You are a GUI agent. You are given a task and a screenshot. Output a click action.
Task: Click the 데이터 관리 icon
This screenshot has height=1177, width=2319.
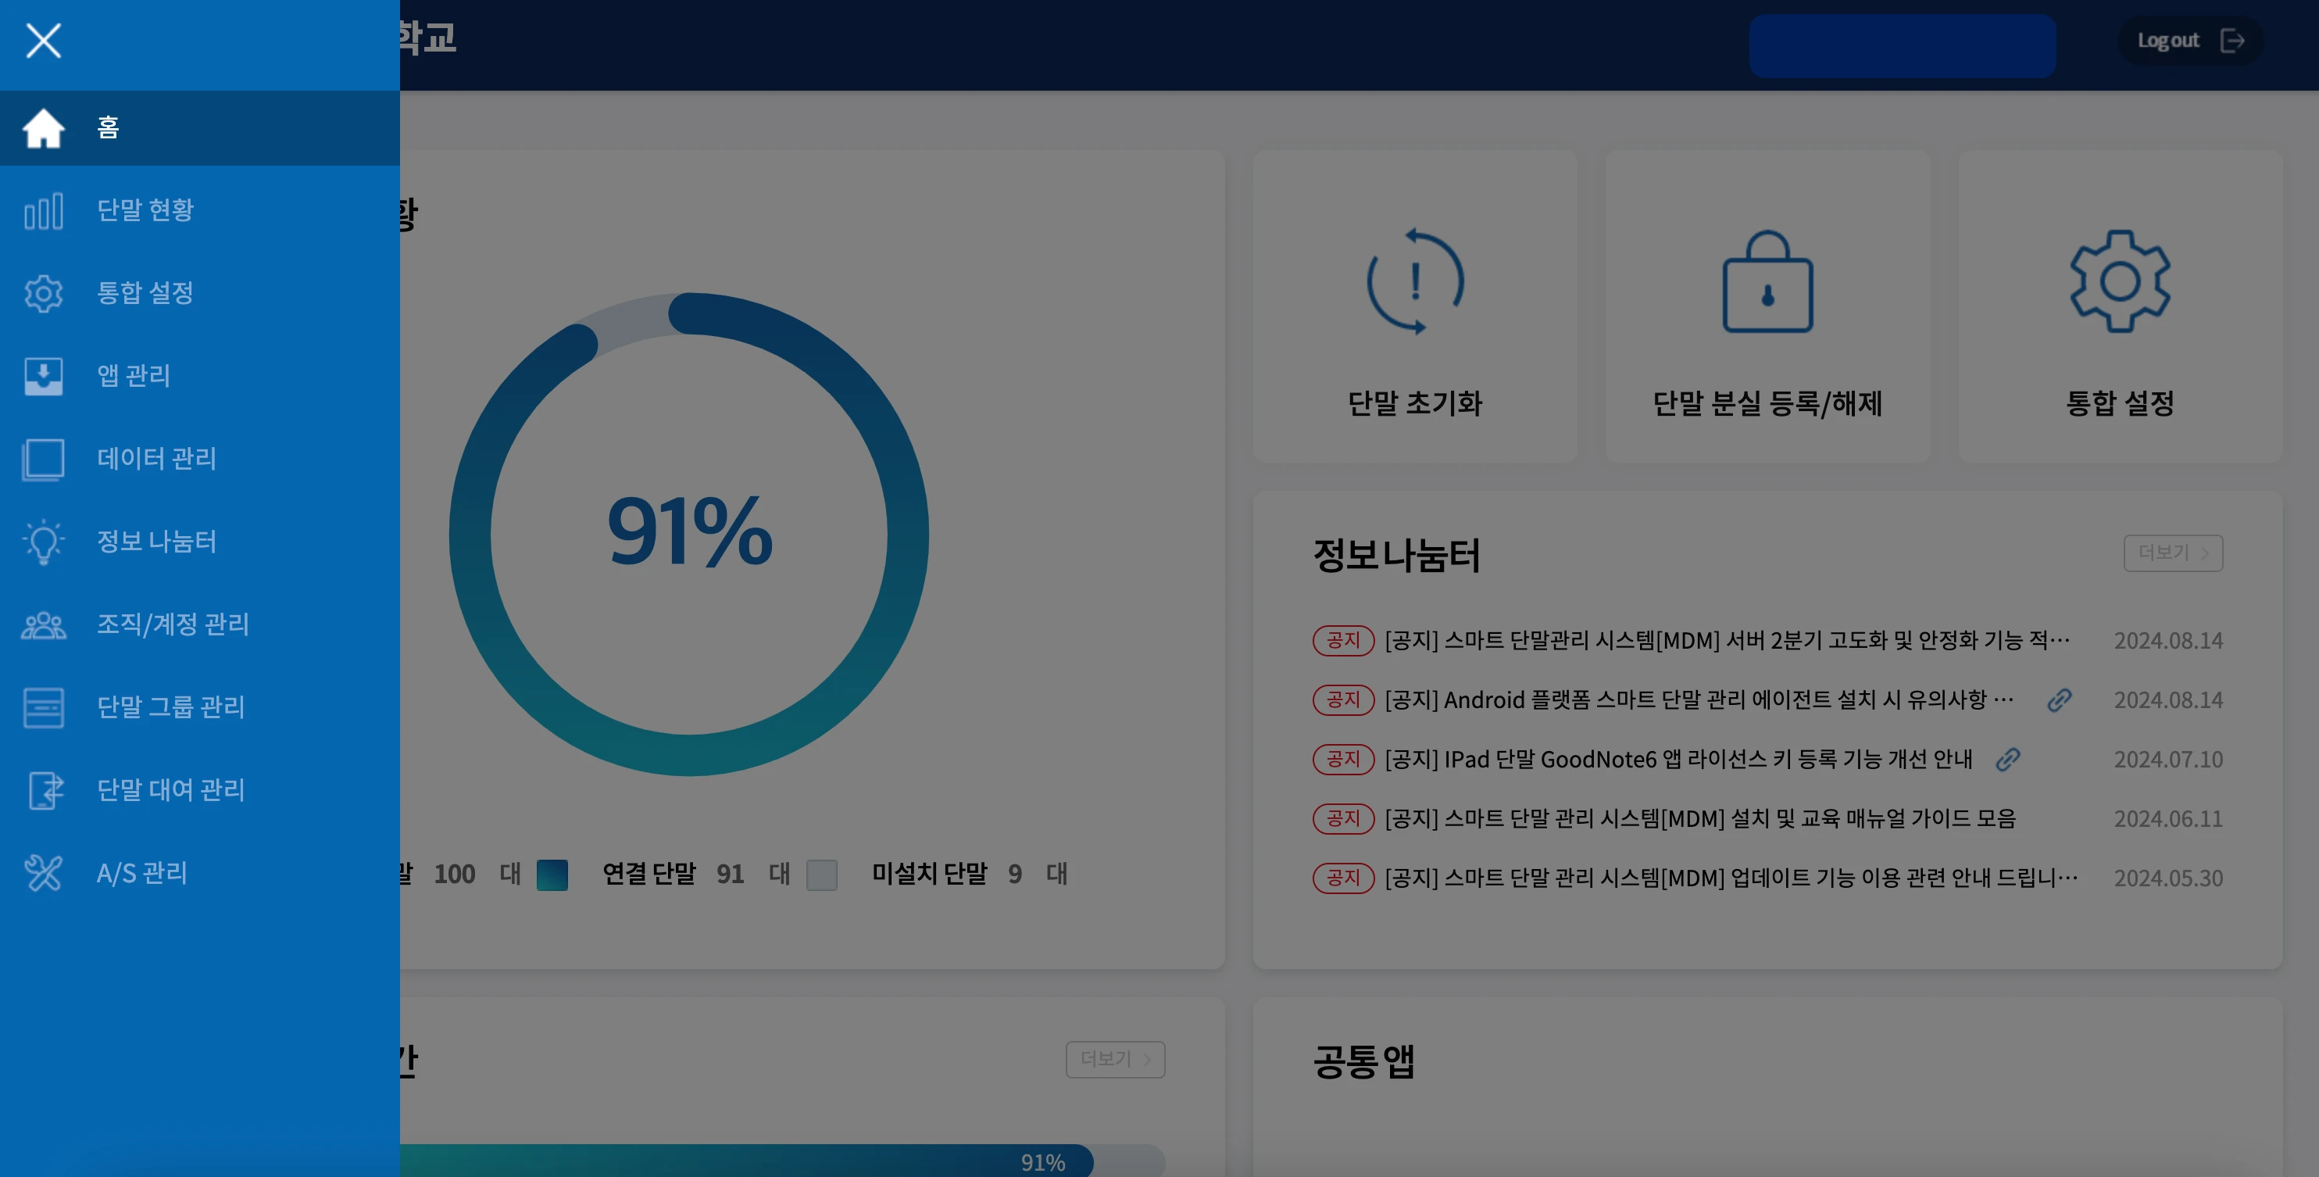tap(43, 460)
